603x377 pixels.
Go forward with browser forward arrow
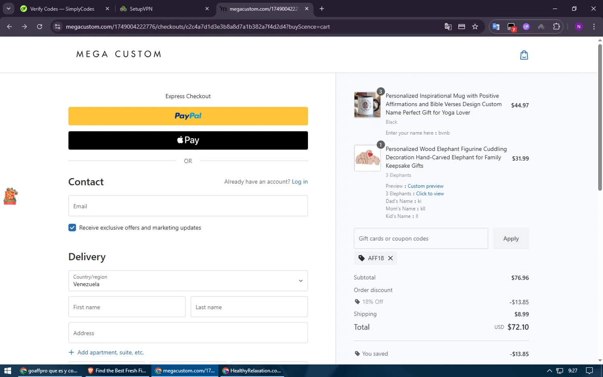[25, 27]
